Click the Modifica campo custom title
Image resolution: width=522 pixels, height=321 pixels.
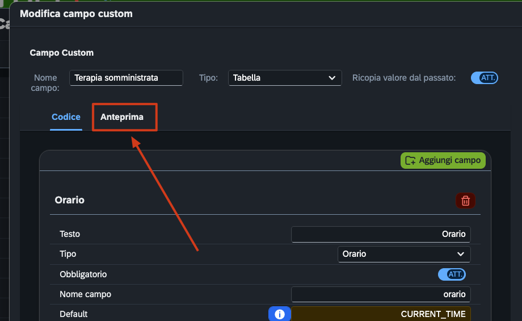pos(76,14)
